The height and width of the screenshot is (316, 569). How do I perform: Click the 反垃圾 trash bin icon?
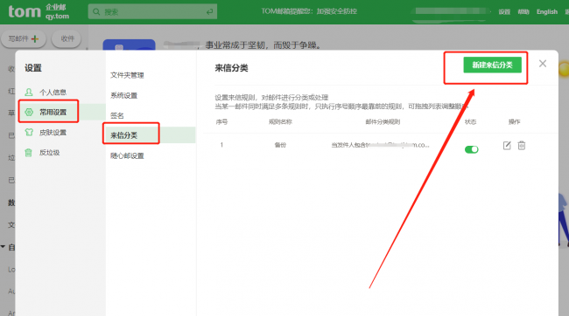click(28, 153)
